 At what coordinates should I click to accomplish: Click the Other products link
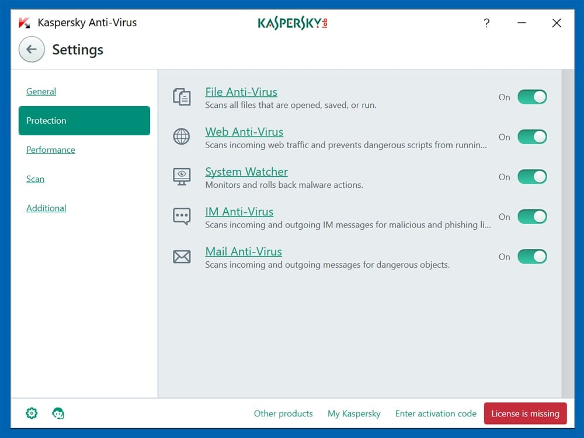coord(283,414)
